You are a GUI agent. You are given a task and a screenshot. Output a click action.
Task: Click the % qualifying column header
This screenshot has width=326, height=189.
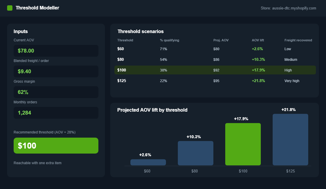[170, 40]
